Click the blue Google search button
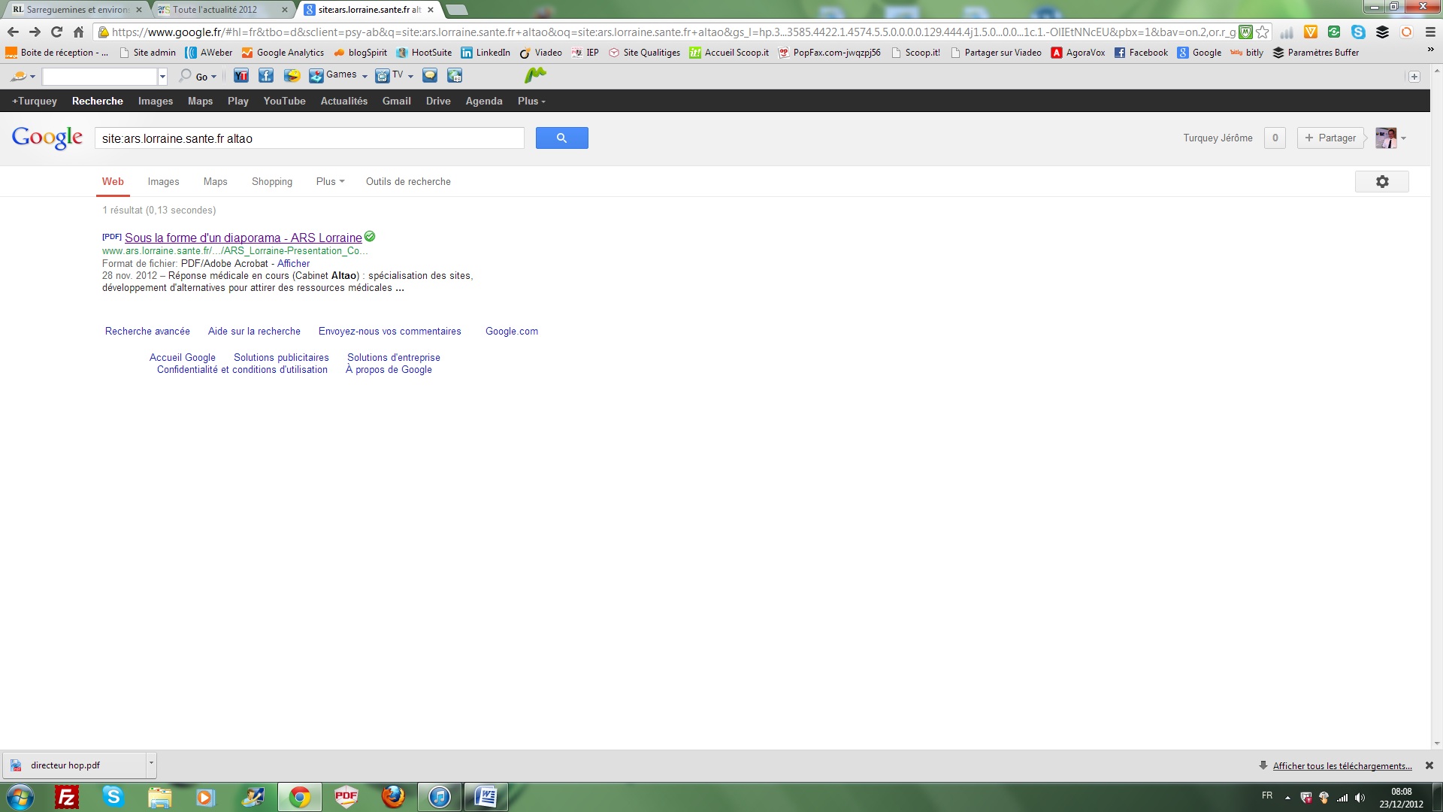The width and height of the screenshot is (1443, 812). 561,138
